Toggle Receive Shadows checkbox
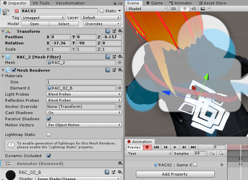Screen dimensions: 248x180 [x=49, y=119]
